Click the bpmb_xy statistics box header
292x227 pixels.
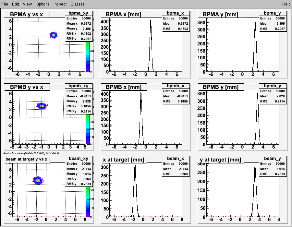pyautogui.click(x=79, y=86)
